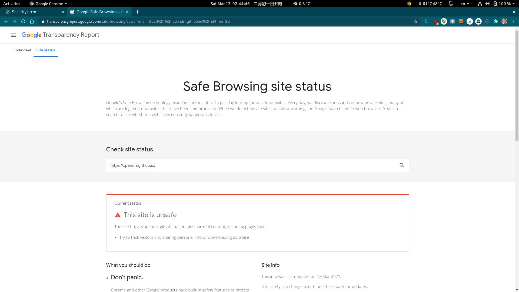Click the 'This site is unsafe' heading
The width and height of the screenshot is (519, 292).
[150, 215]
